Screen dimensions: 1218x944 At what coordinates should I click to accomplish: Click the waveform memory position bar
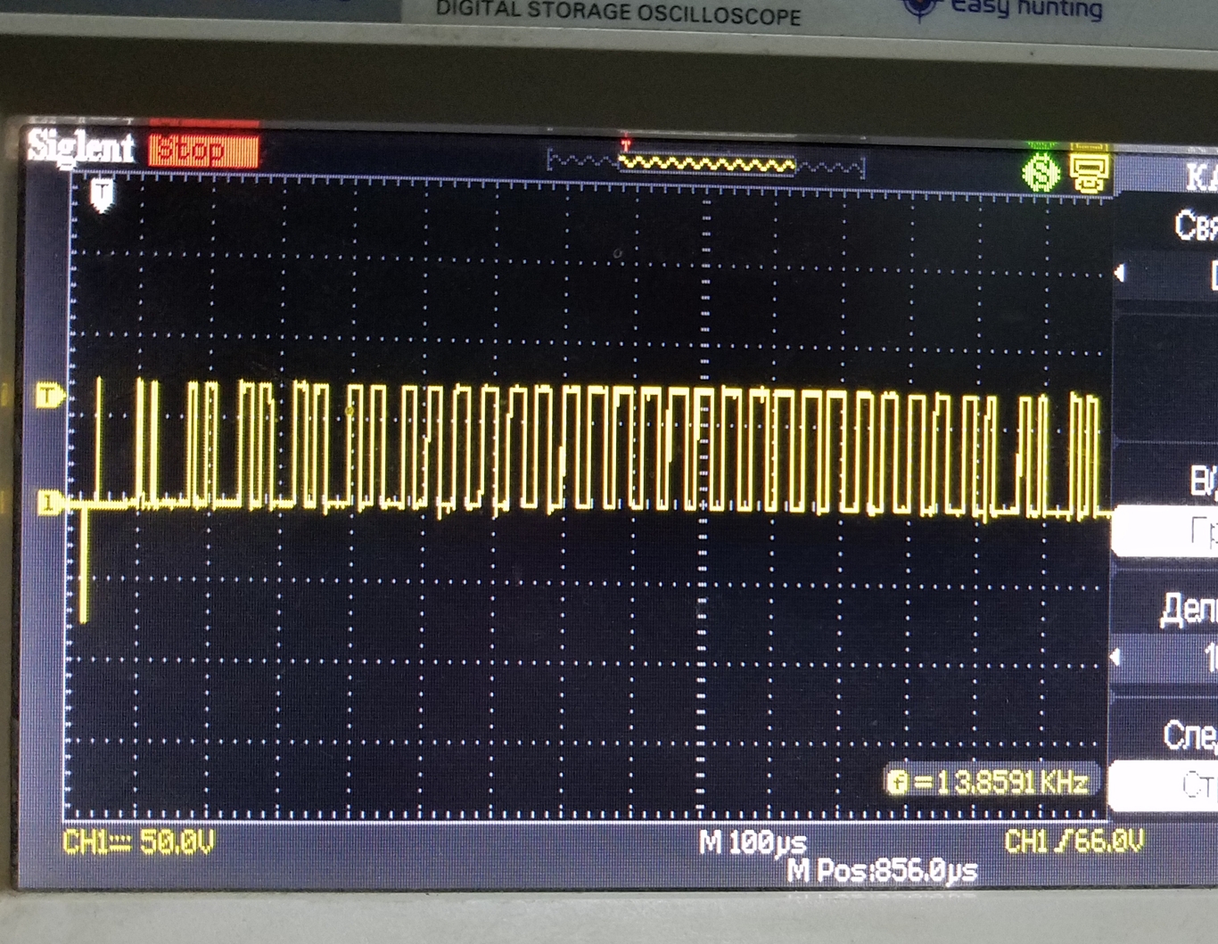pyautogui.click(x=705, y=164)
